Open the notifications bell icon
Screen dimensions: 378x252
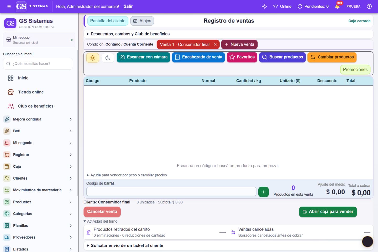tap(338, 7)
